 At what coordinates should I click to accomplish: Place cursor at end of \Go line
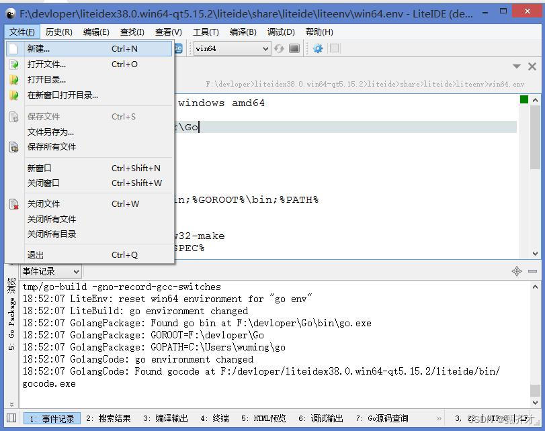[199, 127]
